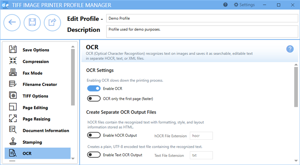Click the back arrow button
Image resolution: width=300 pixels, height=165 pixels.
[12, 22]
